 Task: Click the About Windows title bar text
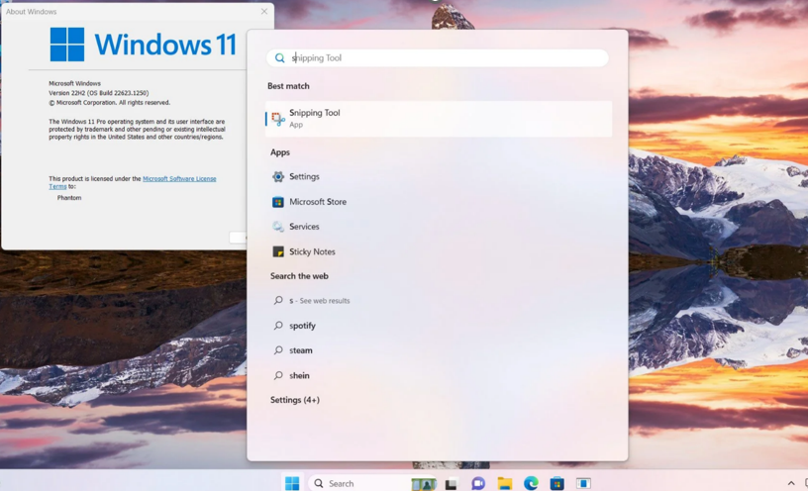pyautogui.click(x=32, y=11)
